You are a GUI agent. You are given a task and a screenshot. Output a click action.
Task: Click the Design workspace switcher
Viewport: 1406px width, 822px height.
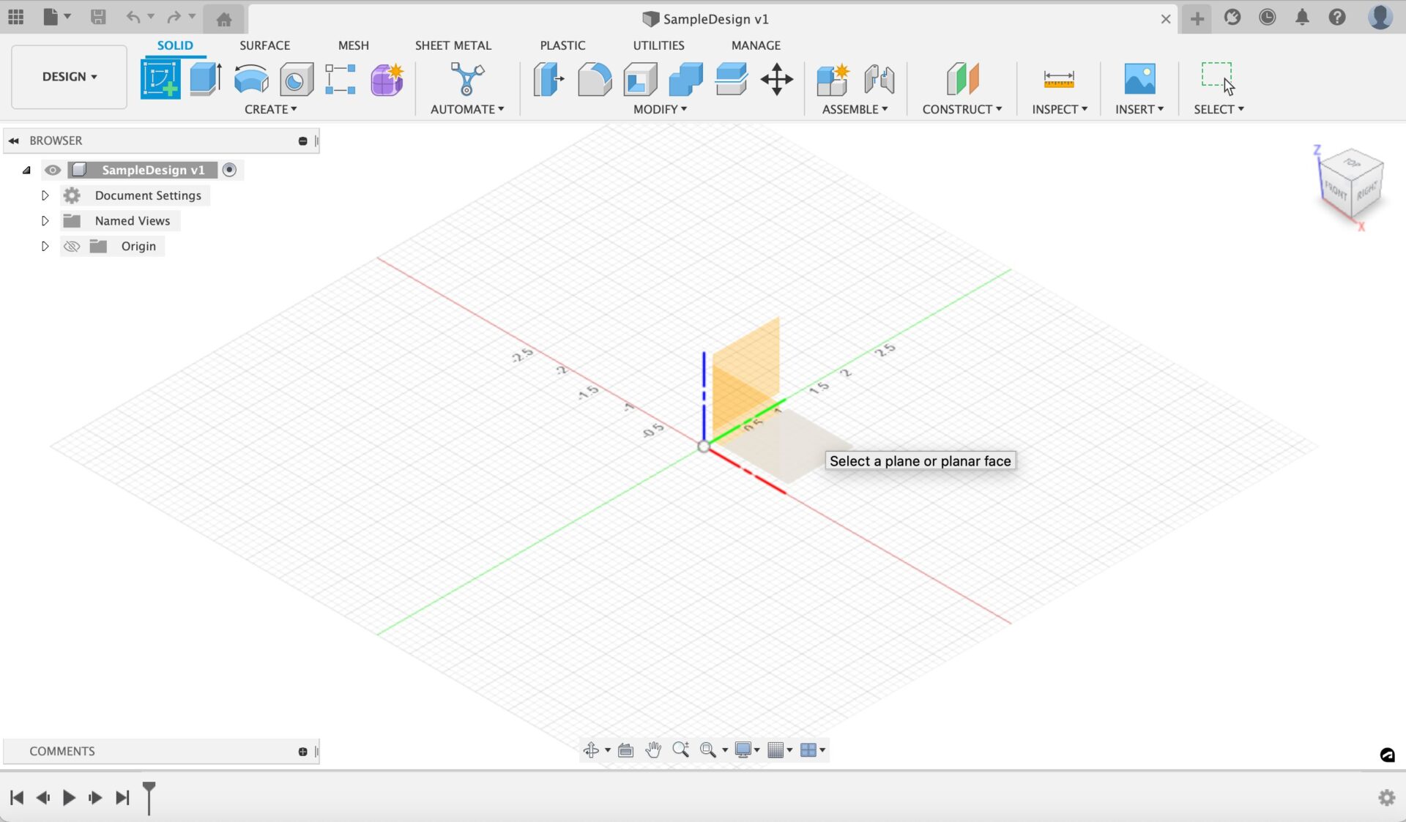pos(68,76)
